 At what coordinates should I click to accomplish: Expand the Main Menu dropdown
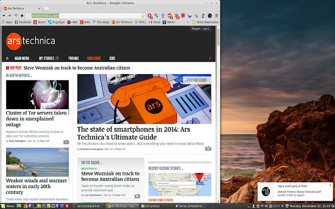click(23, 58)
